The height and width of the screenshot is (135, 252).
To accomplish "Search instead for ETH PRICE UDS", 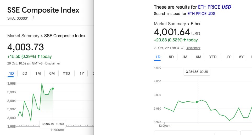I will (x=201, y=14).
